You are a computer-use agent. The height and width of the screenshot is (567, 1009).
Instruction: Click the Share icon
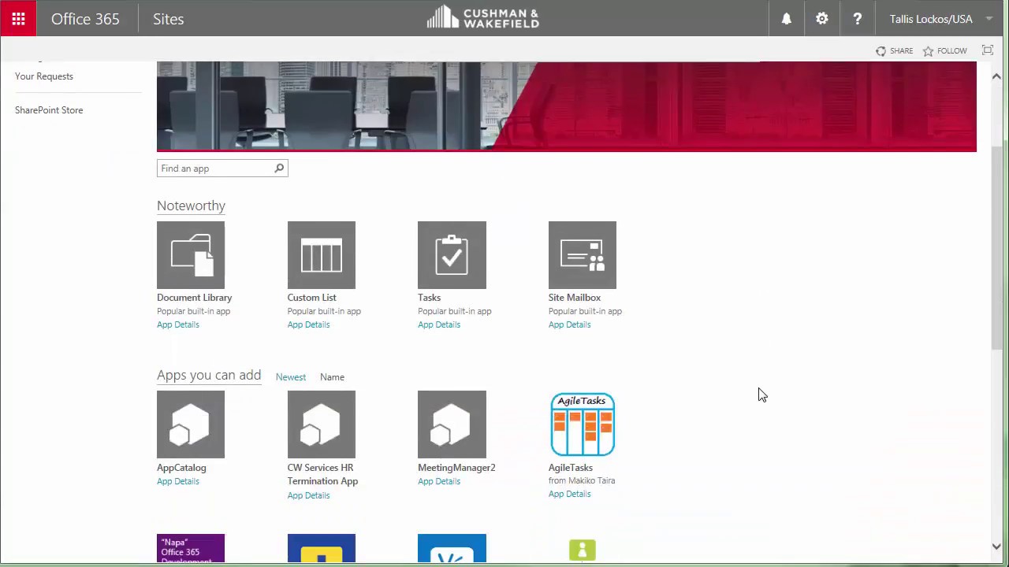point(881,50)
